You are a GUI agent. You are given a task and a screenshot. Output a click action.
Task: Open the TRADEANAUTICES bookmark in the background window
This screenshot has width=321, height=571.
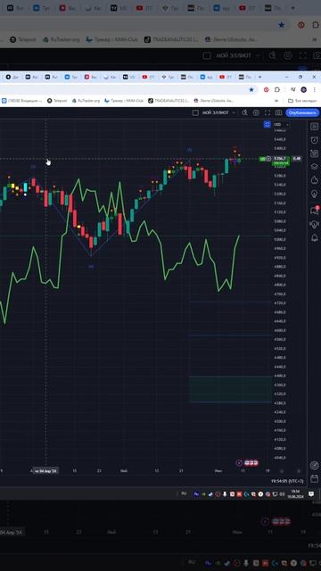point(171,39)
